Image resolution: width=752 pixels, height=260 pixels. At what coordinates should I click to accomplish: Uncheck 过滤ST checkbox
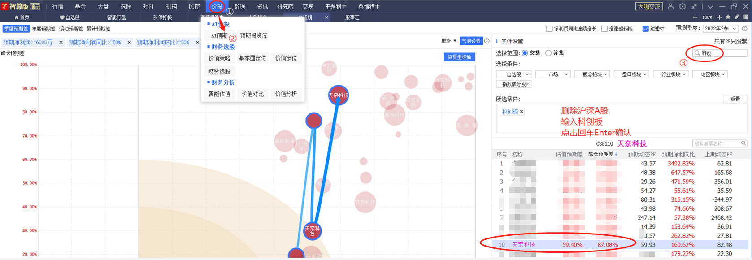(x=645, y=29)
